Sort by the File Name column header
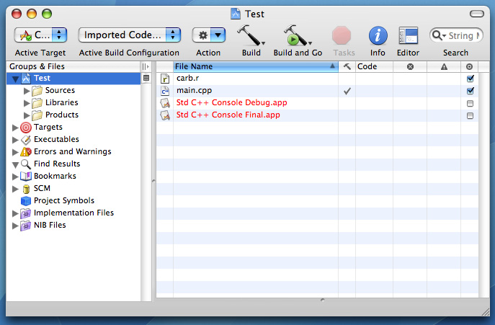Screen dimensions: 495x325 point(252,66)
